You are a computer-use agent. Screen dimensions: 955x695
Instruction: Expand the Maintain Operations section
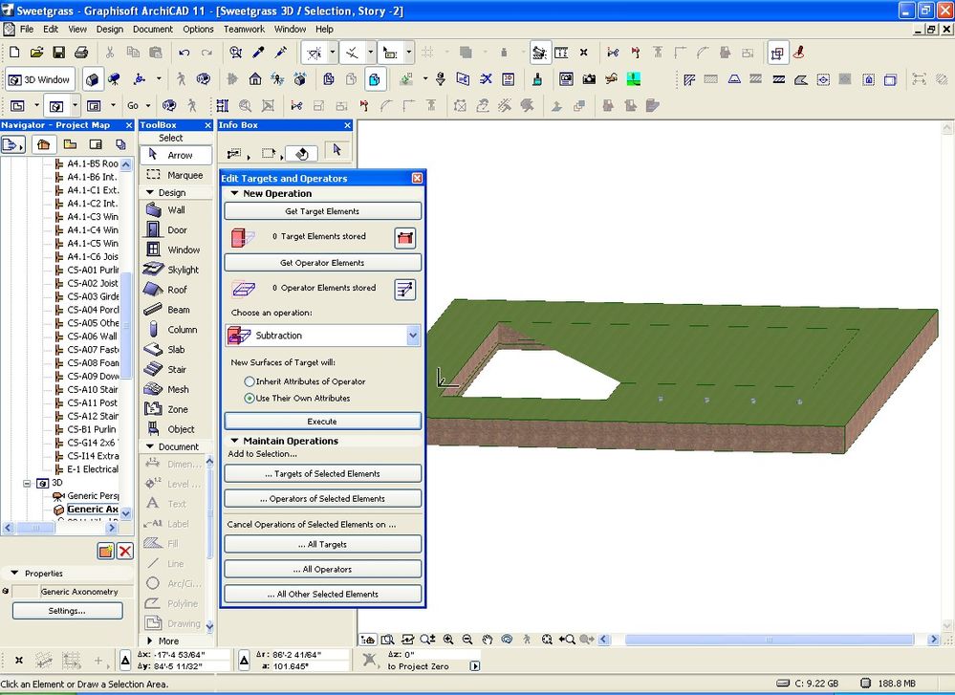click(x=233, y=439)
